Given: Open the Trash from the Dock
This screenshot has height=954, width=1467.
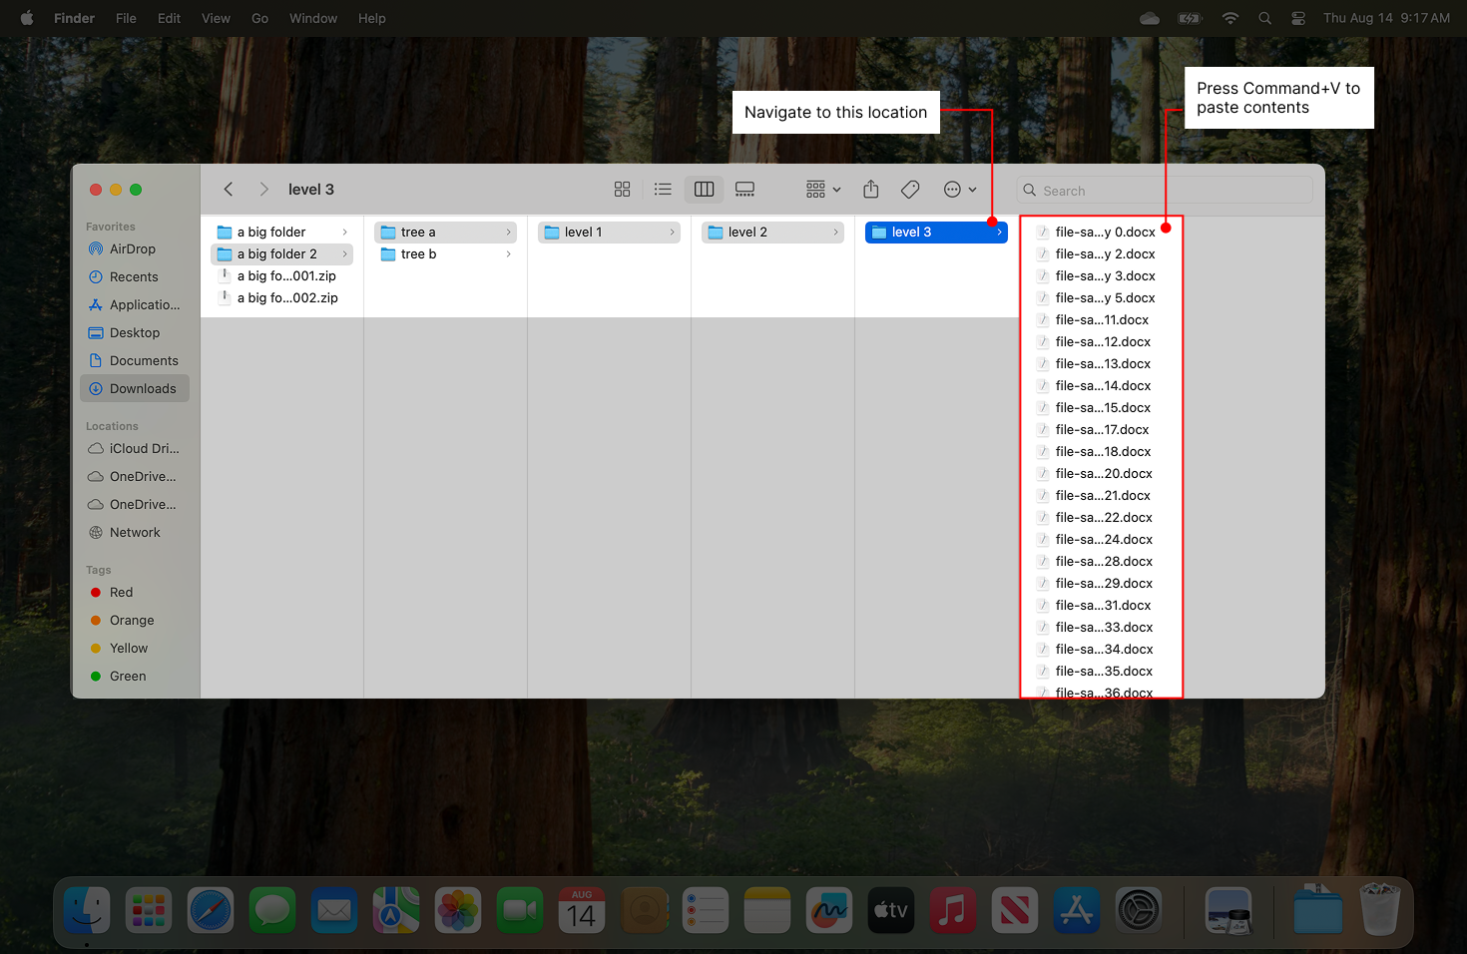Looking at the screenshot, I should (1378, 910).
